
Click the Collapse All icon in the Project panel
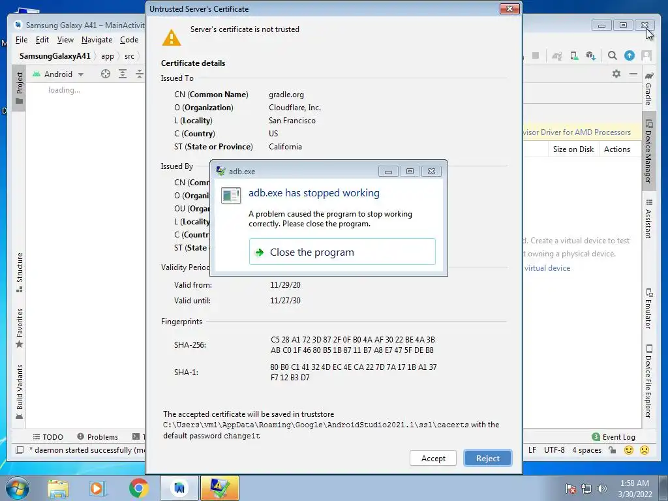(x=140, y=74)
